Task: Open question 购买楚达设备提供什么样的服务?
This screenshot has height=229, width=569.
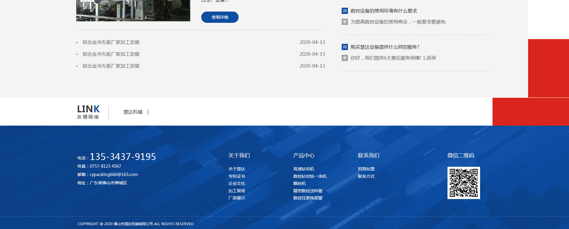Action: coord(385,47)
